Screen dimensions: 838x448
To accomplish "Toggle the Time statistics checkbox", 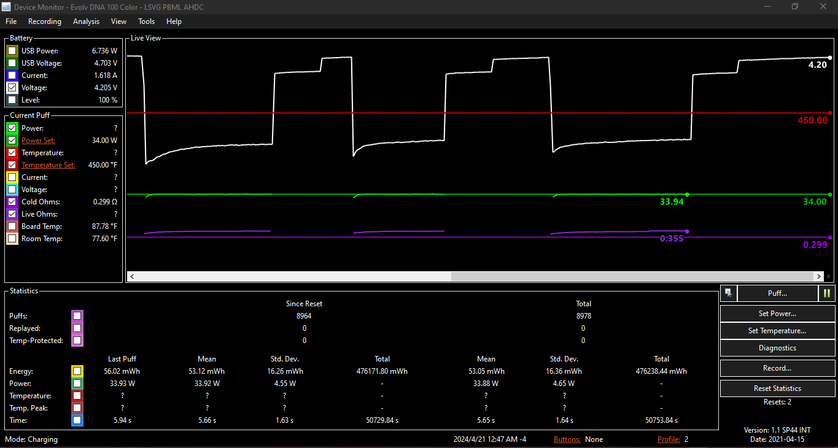I will click(77, 420).
